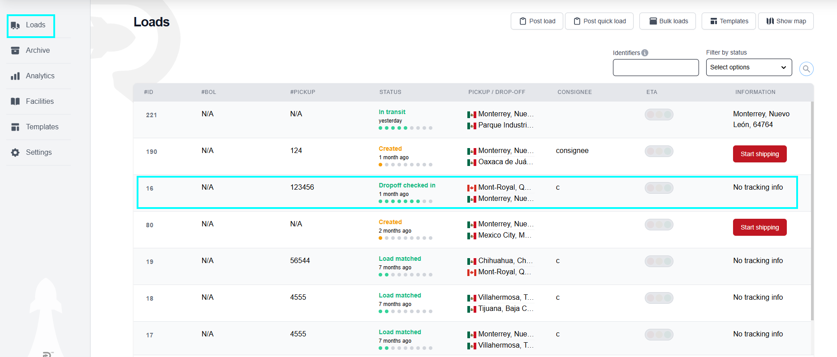Click the Canada flag on load 19 drop-off
Viewport: 837px width, 357px height.
pos(472,272)
